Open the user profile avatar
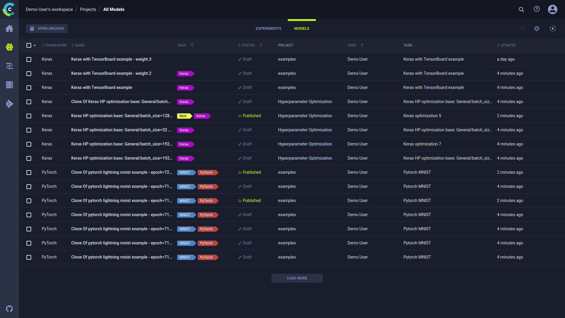565x318 pixels. click(x=553, y=9)
